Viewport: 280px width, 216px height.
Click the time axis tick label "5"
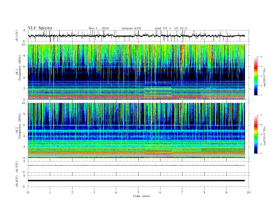138,192
